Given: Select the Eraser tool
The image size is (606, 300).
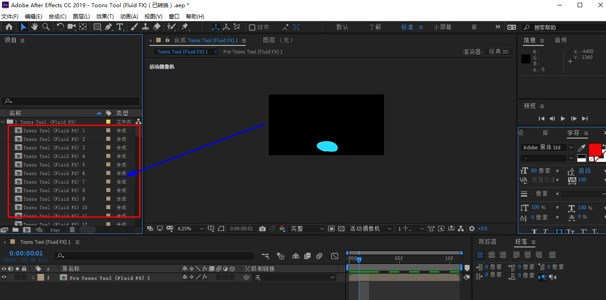Looking at the screenshot, I should (x=157, y=27).
